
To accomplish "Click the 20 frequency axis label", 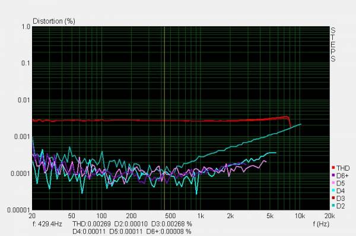I will pos(32,216).
